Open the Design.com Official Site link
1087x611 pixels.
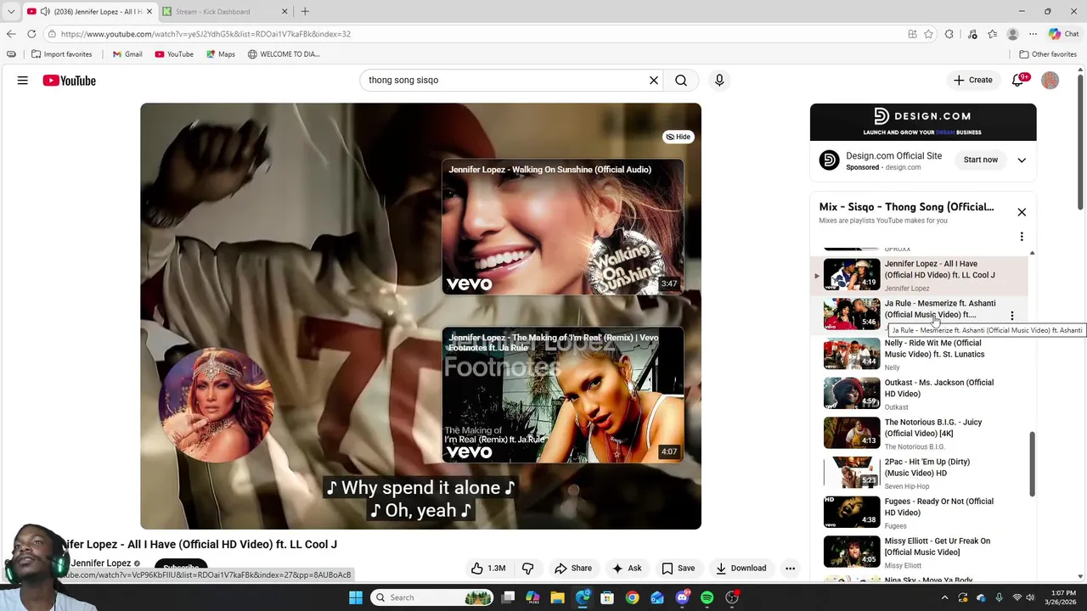893,156
